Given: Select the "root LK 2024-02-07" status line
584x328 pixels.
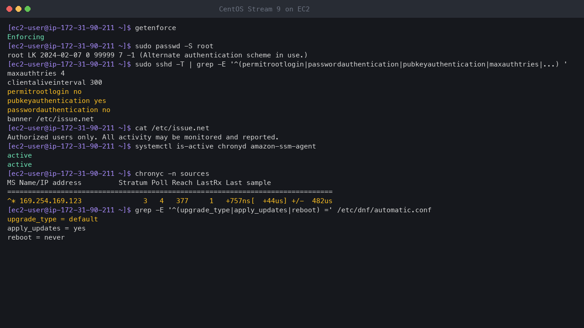Looking at the screenshot, I should (157, 55).
